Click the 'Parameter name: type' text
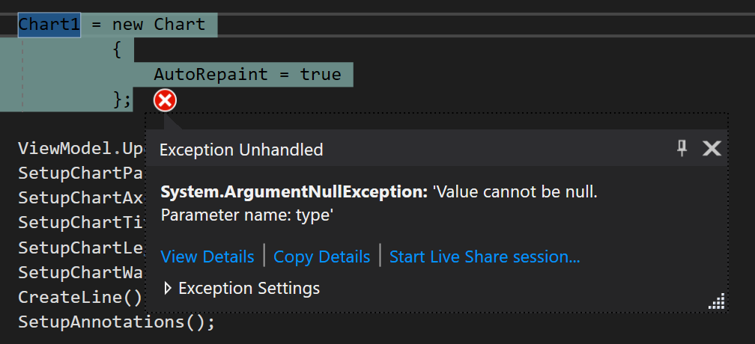This screenshot has width=755, height=344. tap(247, 215)
